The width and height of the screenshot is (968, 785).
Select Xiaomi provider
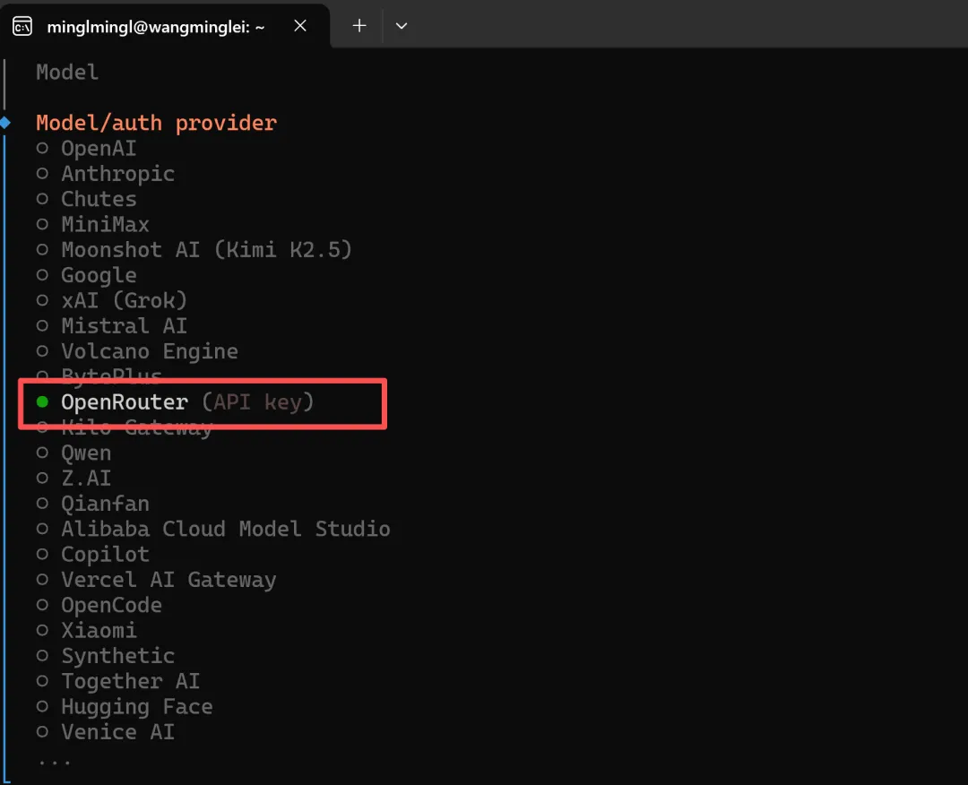tap(86, 630)
